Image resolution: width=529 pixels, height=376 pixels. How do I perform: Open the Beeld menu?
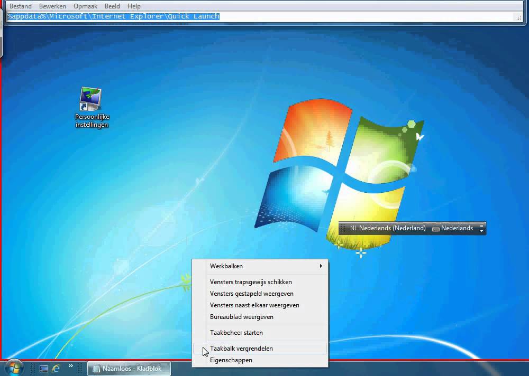click(x=112, y=6)
